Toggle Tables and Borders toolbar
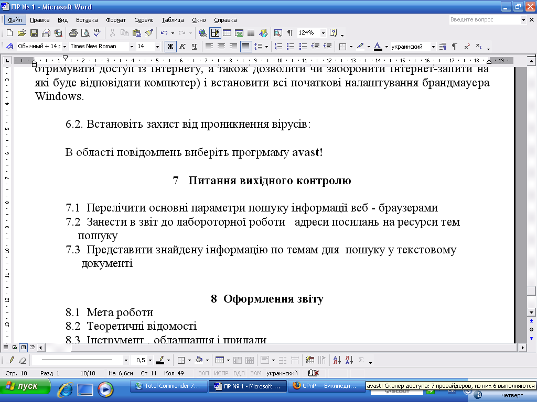This screenshot has width=537, height=402. point(215,33)
